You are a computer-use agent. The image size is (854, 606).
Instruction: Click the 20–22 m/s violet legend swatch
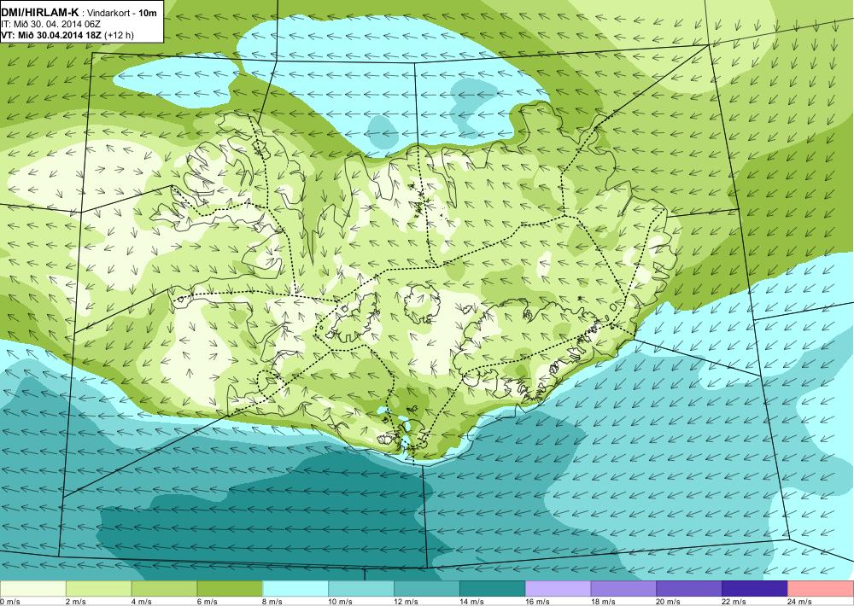pyautogui.click(x=689, y=589)
